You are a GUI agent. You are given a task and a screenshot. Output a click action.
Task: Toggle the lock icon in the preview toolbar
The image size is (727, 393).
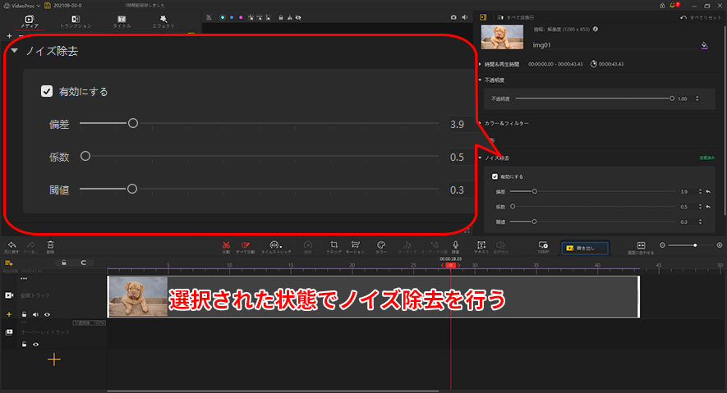click(x=280, y=17)
